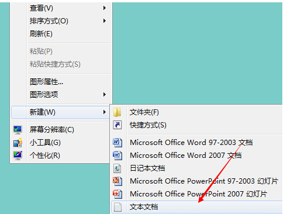Click the PowerPoint 97-2003 icon
Screen dimensions: 287x214
117,181
